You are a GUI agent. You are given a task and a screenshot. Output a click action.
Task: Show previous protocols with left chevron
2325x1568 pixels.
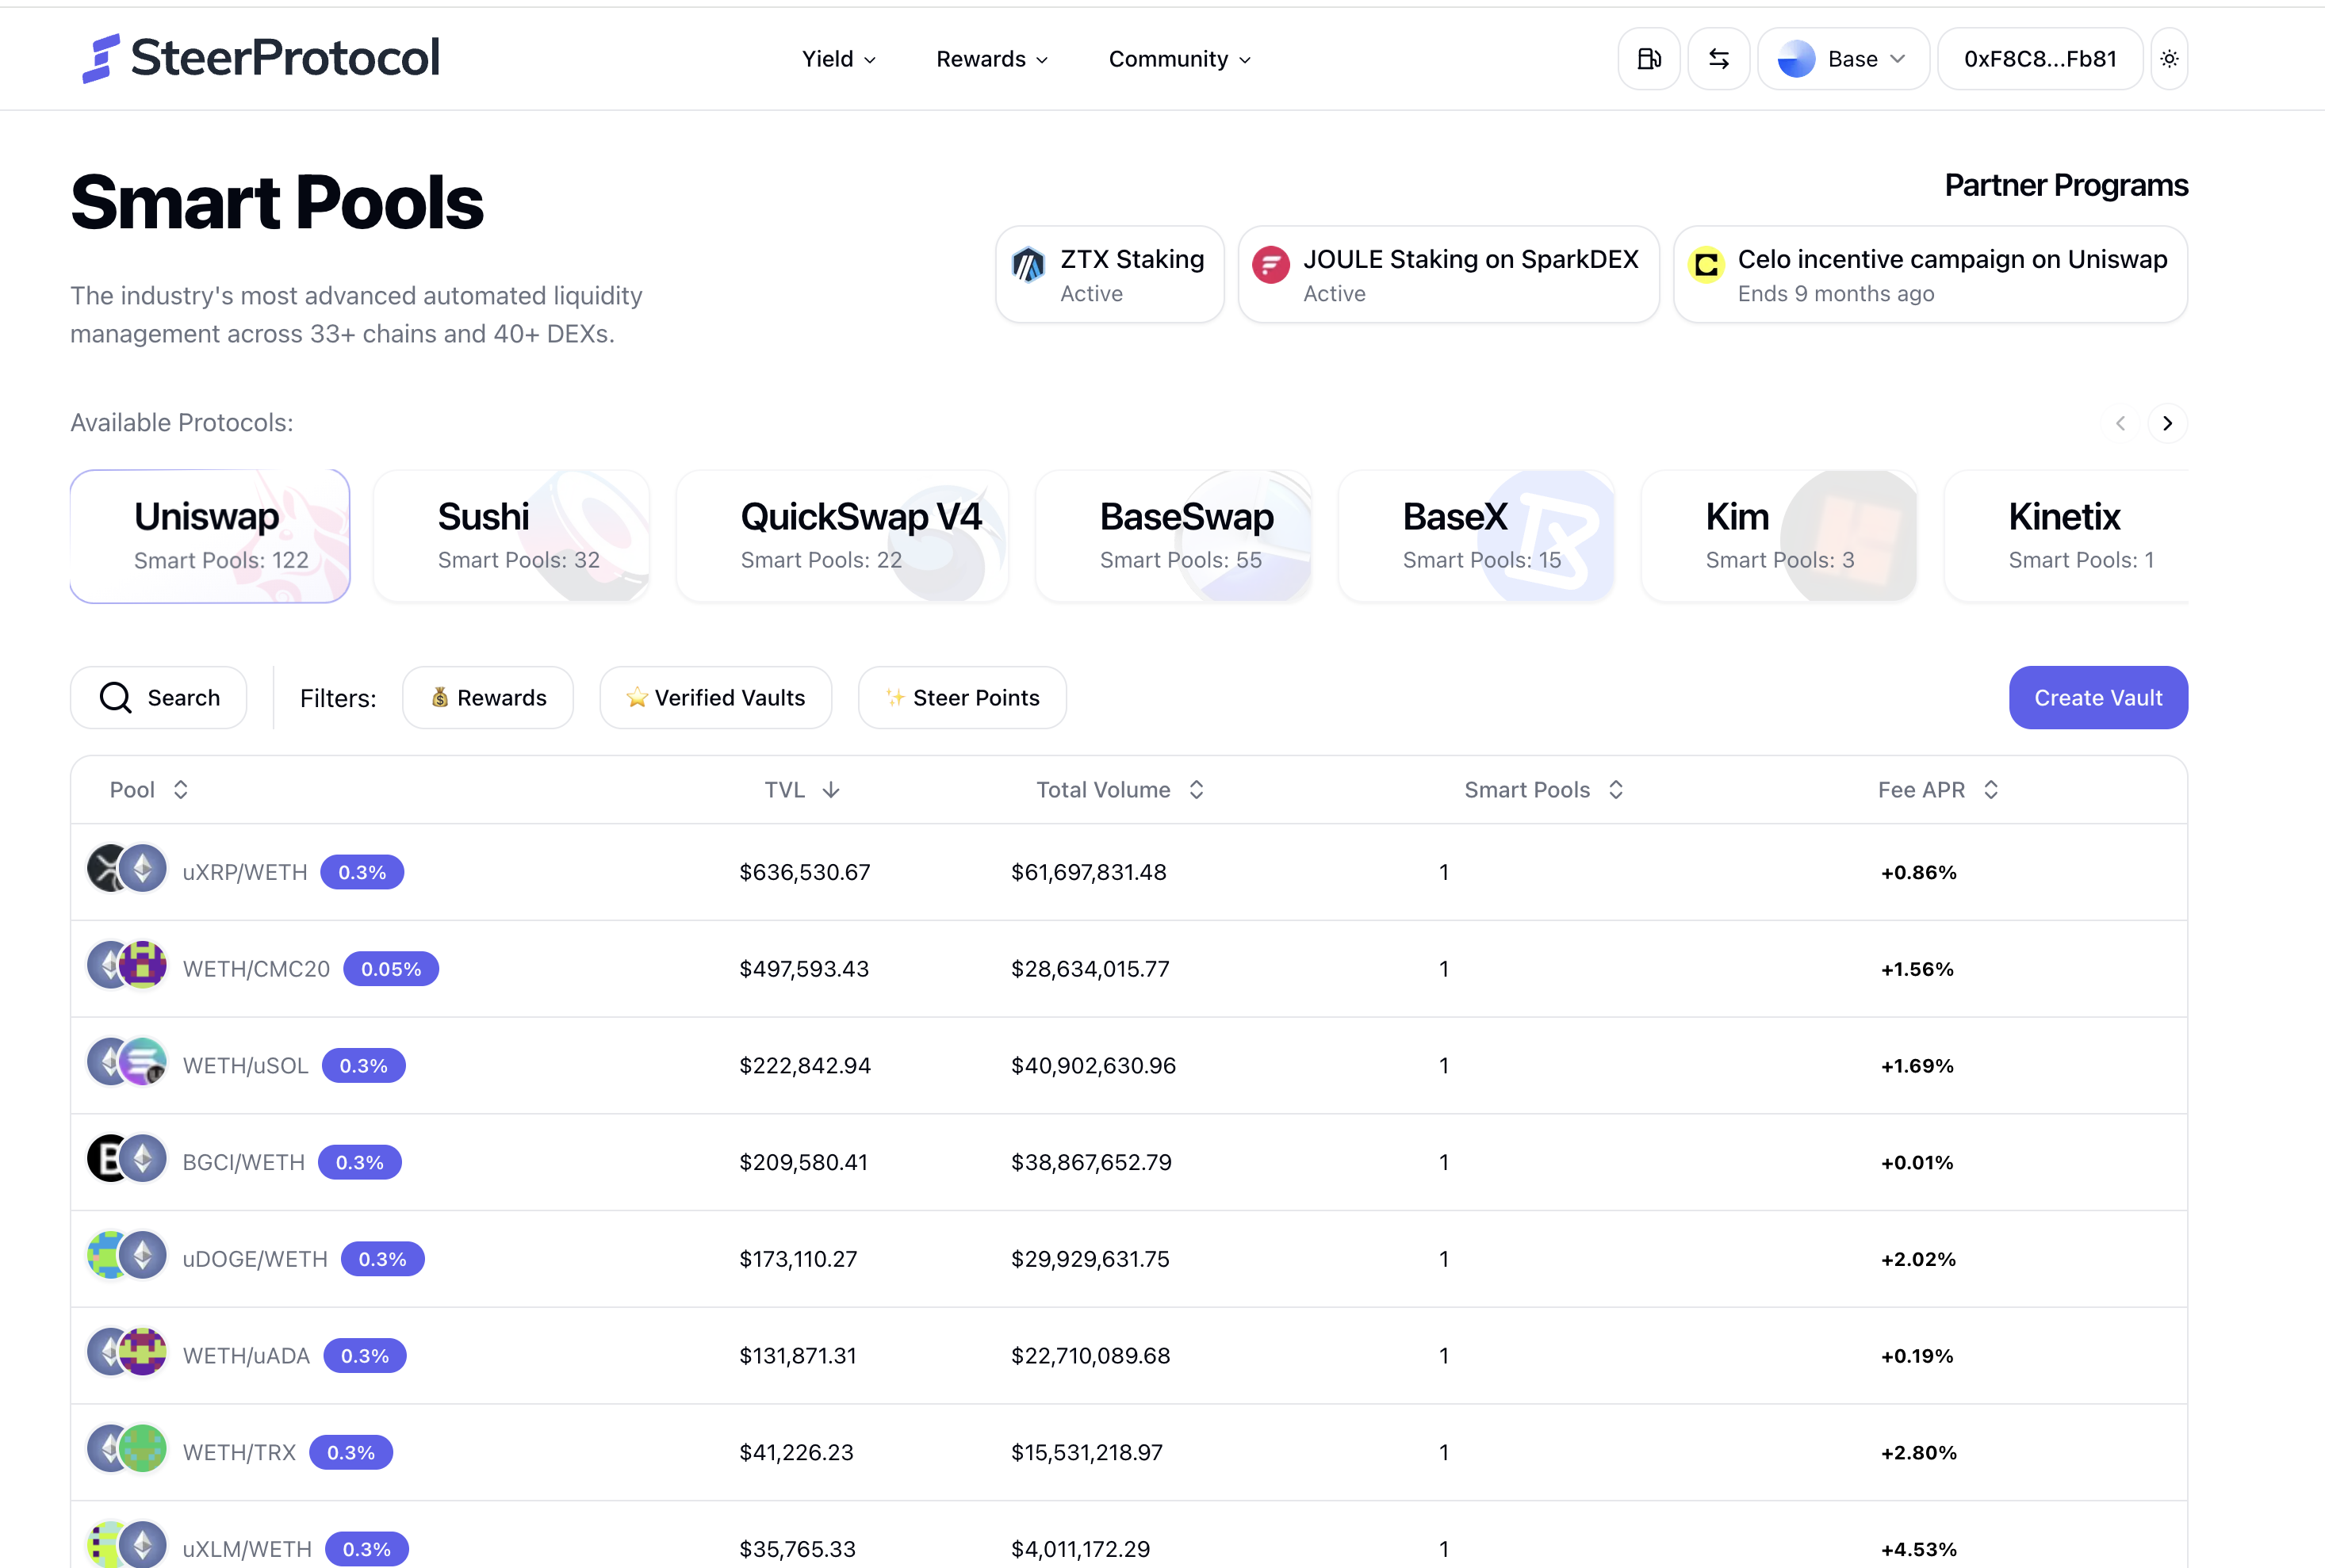2120,423
